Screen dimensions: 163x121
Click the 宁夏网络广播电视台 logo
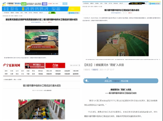point(12,4)
